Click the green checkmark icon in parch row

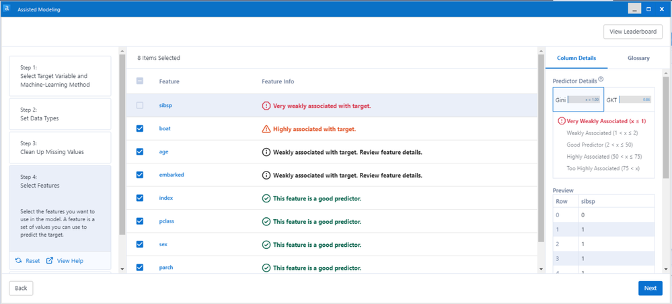(x=266, y=268)
